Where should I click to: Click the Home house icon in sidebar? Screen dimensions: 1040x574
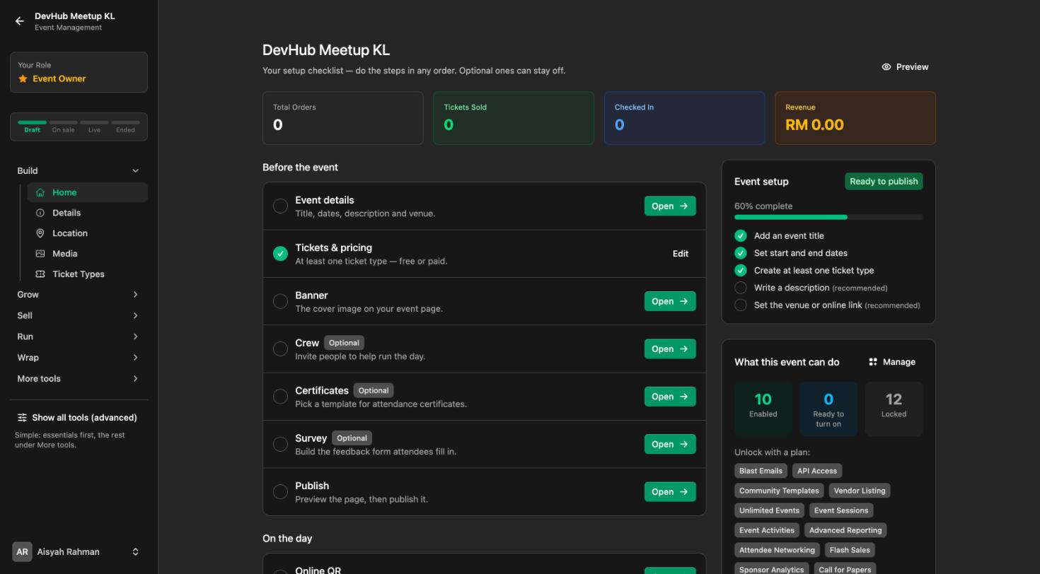pyautogui.click(x=40, y=192)
